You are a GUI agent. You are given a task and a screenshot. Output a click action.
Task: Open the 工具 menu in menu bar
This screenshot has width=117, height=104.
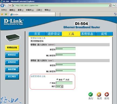coord(39,10)
